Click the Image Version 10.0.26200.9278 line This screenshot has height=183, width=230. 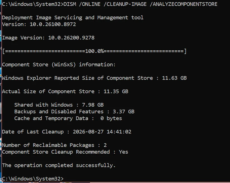48,38
